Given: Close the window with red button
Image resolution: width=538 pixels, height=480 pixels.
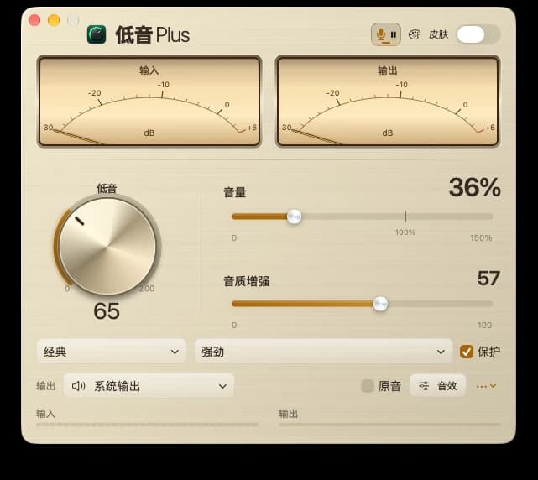Looking at the screenshot, I should click(34, 20).
